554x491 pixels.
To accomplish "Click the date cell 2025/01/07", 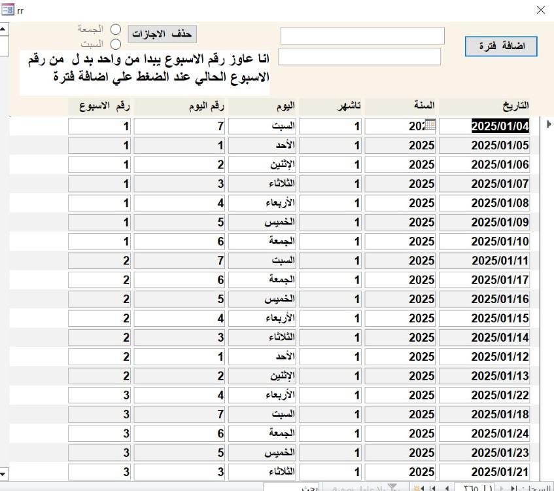I will (x=484, y=184).
